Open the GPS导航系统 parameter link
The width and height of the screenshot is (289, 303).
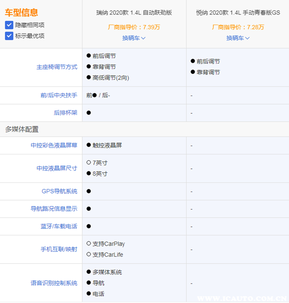[59, 192]
